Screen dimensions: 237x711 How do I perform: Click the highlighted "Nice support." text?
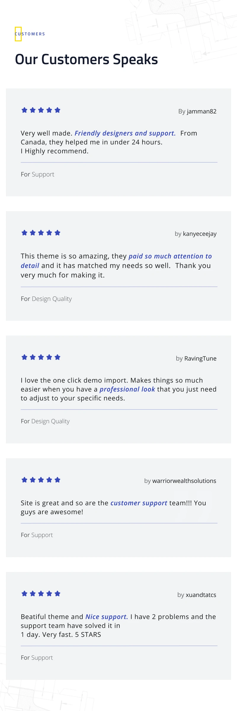click(107, 617)
